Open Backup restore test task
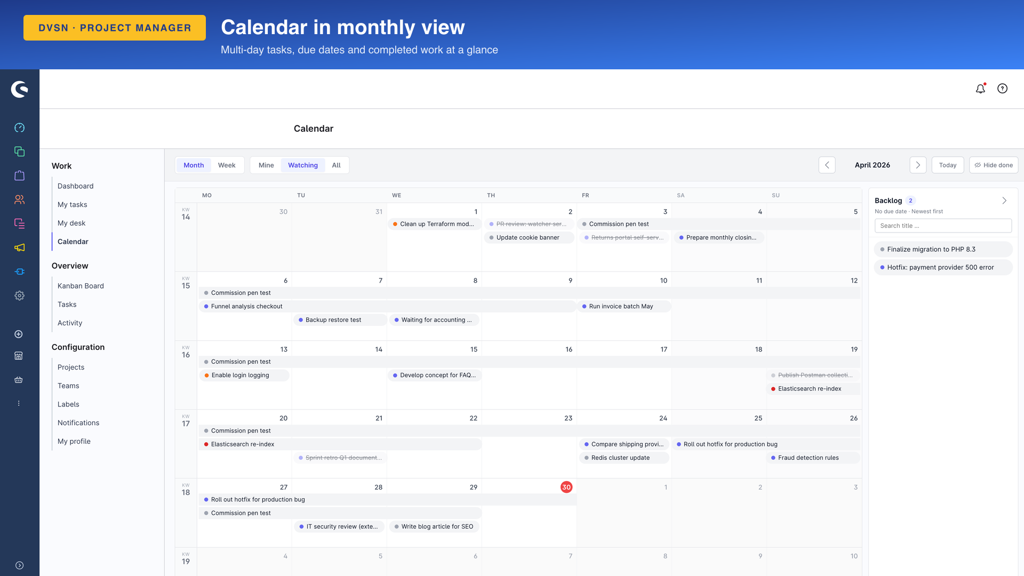Viewport: 1024px width, 576px height. point(340,320)
